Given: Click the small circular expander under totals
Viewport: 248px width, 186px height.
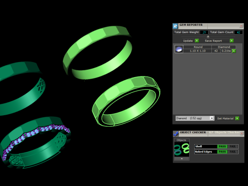Looking at the screenshot, I should click(208, 37).
